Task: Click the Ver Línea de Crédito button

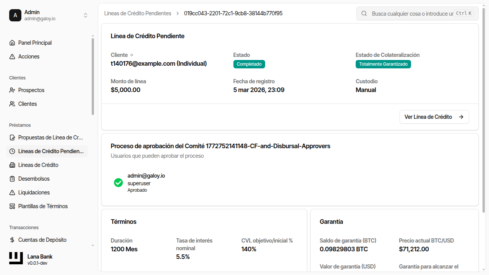Action: pos(434,117)
